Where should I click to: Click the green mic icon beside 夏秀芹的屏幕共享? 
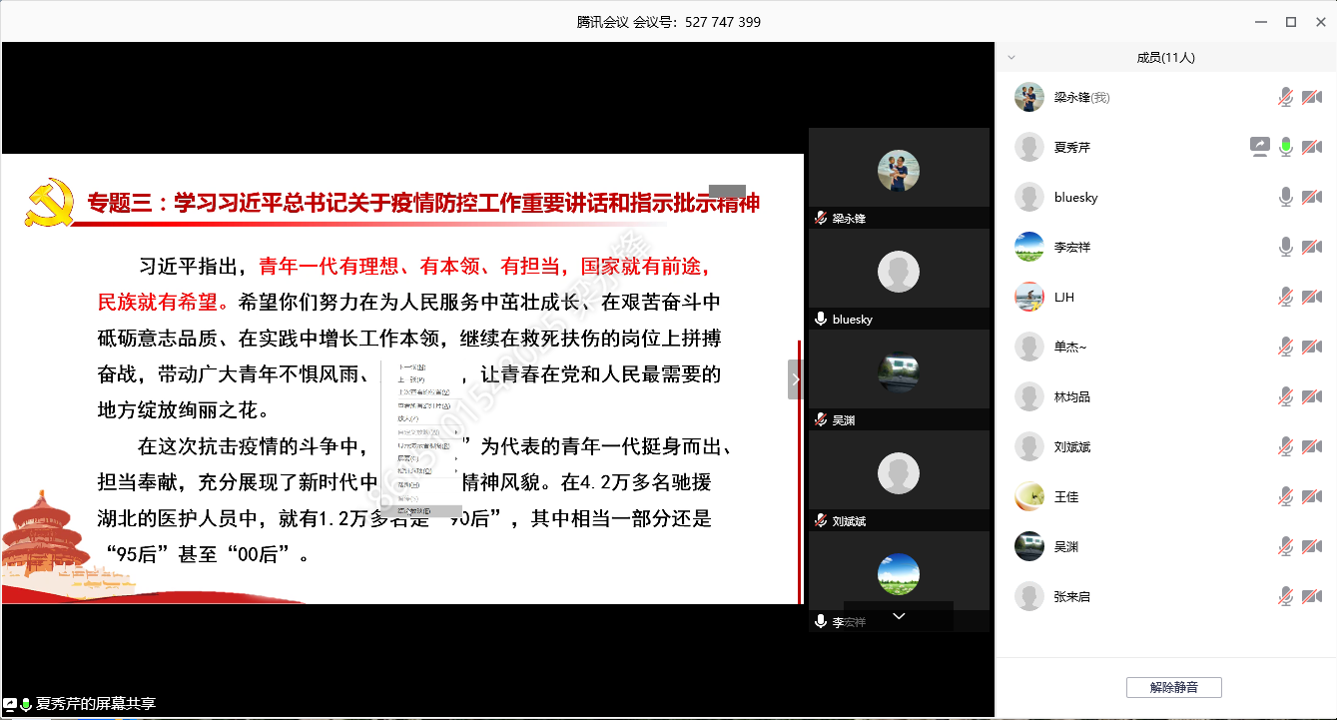(x=26, y=704)
